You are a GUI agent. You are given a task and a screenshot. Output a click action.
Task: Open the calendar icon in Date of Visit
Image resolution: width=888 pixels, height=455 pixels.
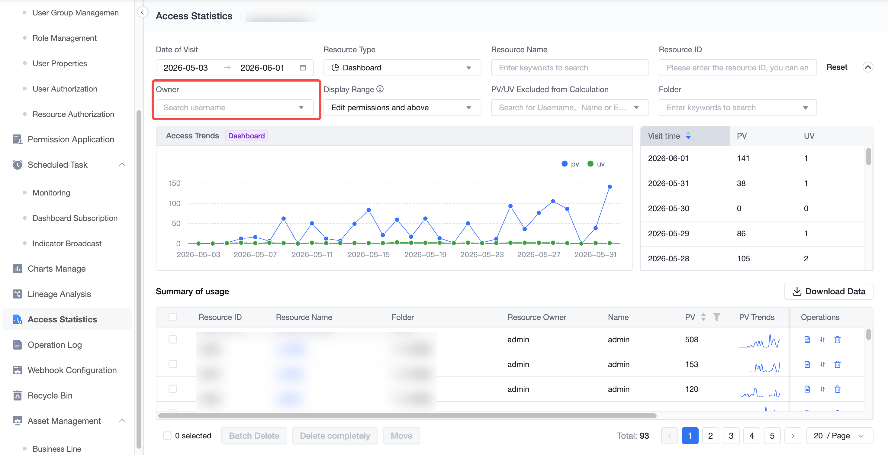(x=303, y=68)
